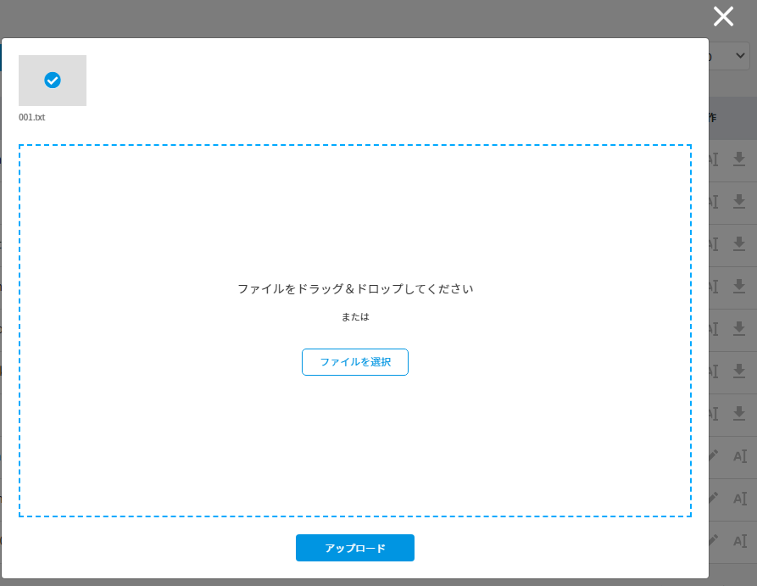Toggle the blue checkmark on the 001.txt thumbnail
Image resolution: width=757 pixels, height=586 pixels.
[53, 81]
